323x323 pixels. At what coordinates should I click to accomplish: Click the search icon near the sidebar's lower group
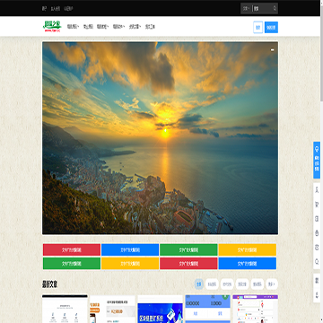pyautogui.click(x=317, y=262)
